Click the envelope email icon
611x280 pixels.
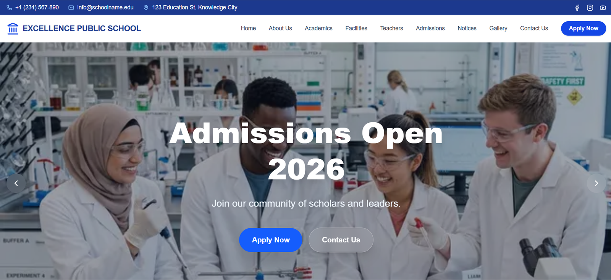tap(71, 8)
